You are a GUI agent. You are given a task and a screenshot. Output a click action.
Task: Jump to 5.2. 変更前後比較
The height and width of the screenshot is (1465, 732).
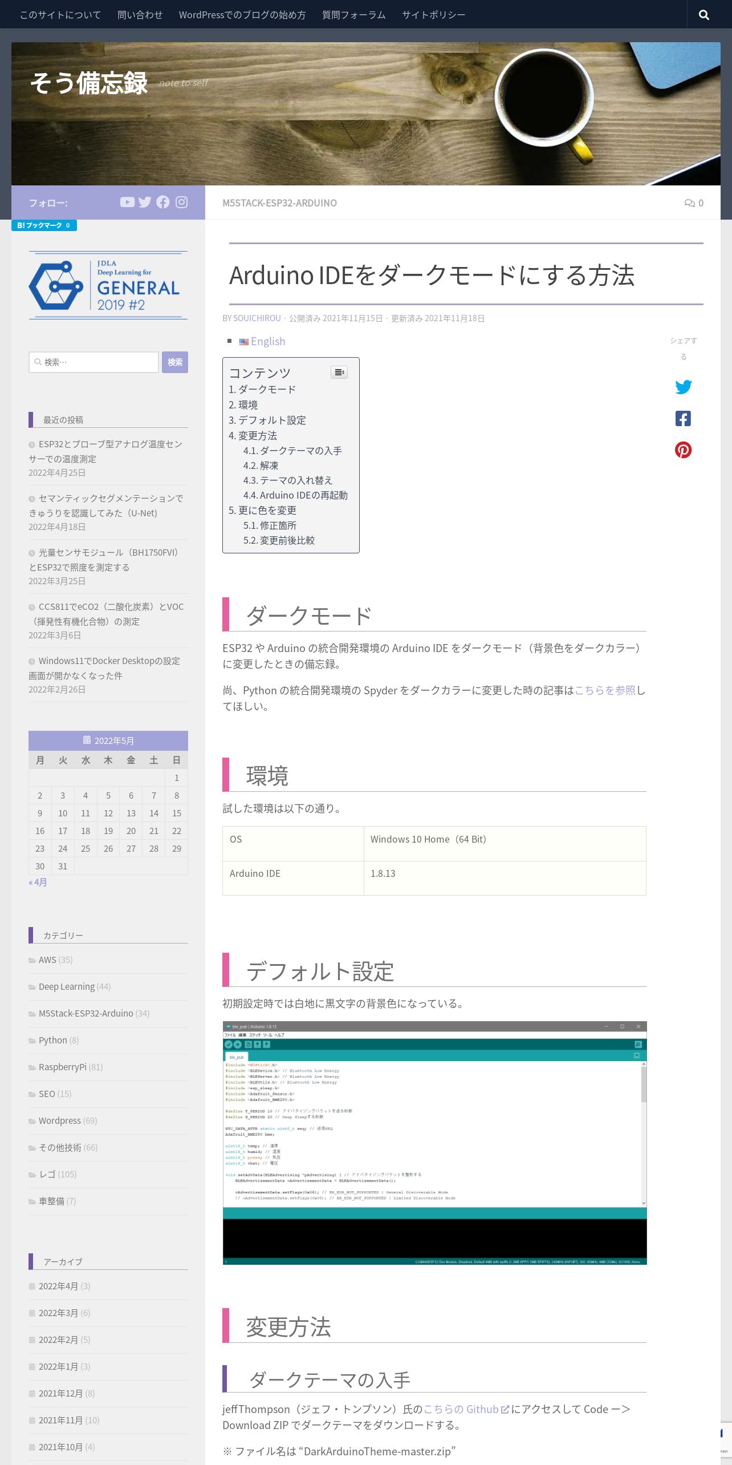[279, 540]
